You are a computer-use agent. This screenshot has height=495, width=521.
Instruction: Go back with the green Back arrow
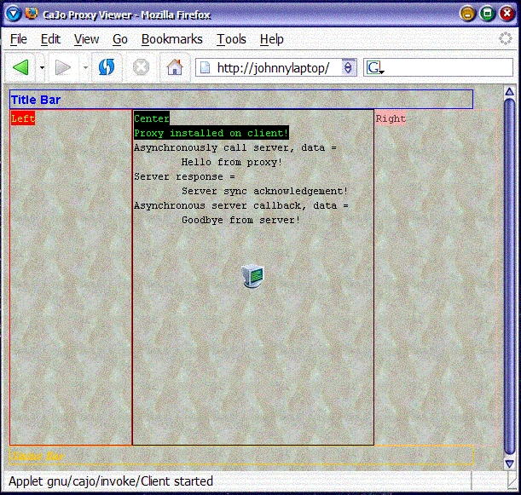(20, 67)
